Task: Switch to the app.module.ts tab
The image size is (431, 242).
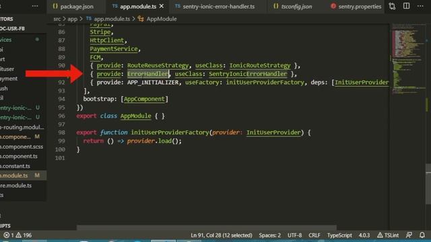Action: point(135,6)
